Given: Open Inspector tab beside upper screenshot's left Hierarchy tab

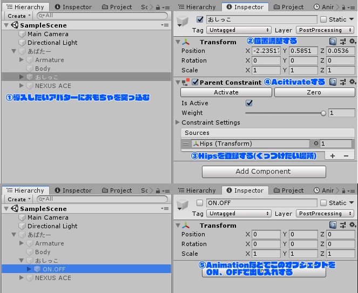Looking at the screenshot, I should coord(73,7).
